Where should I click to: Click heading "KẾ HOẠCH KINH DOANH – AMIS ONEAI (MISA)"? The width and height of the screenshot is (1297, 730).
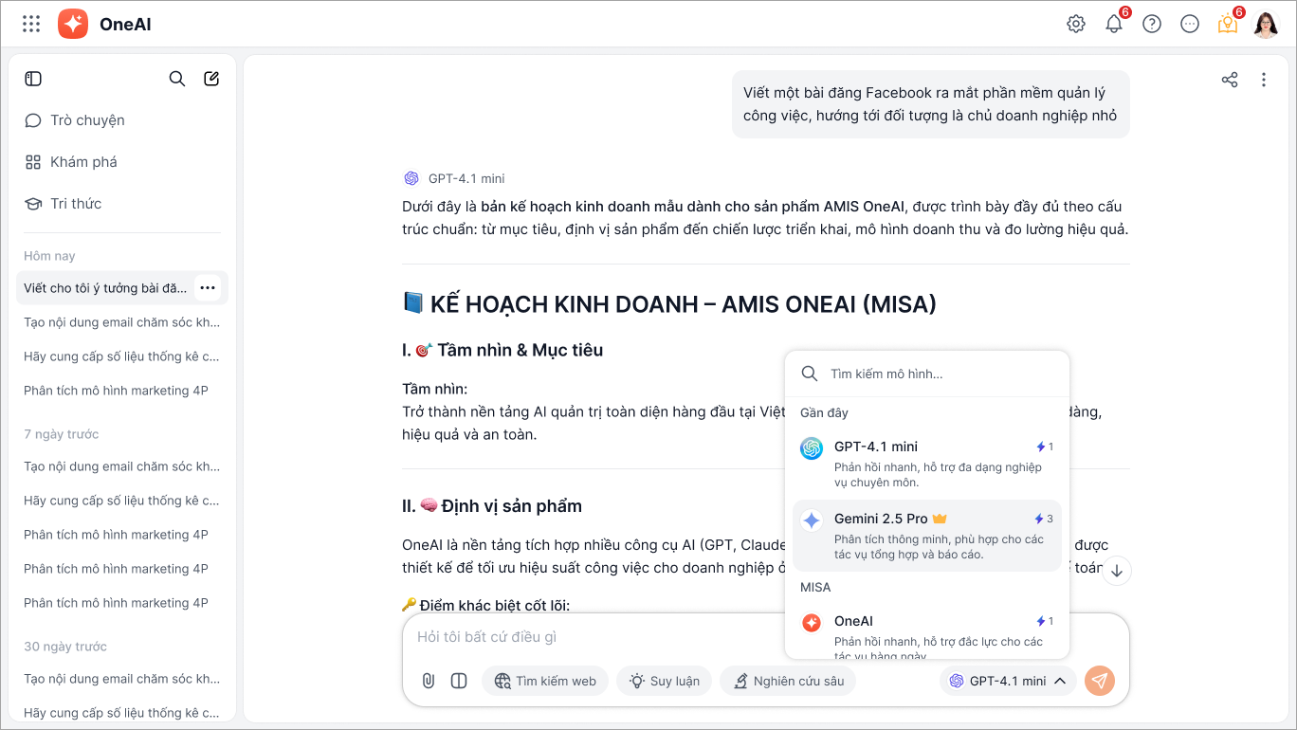point(669,304)
